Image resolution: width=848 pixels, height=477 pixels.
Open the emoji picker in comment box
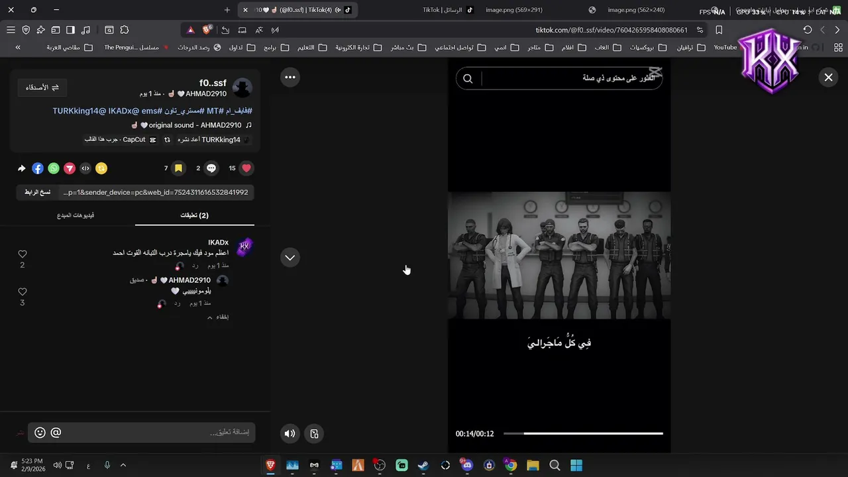pos(40,433)
